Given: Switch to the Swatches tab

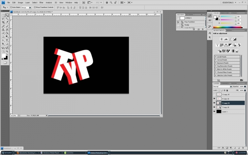Looking at the screenshot, I should coord(225,13).
